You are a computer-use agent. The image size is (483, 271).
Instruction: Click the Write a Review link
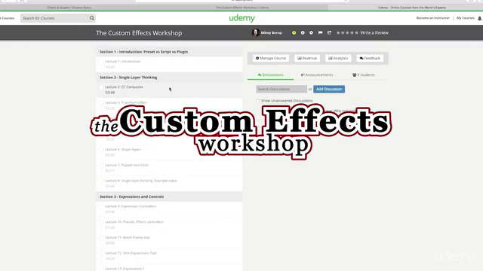tap(374, 32)
